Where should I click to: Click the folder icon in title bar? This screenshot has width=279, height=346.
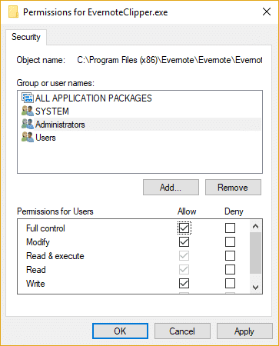13,12
